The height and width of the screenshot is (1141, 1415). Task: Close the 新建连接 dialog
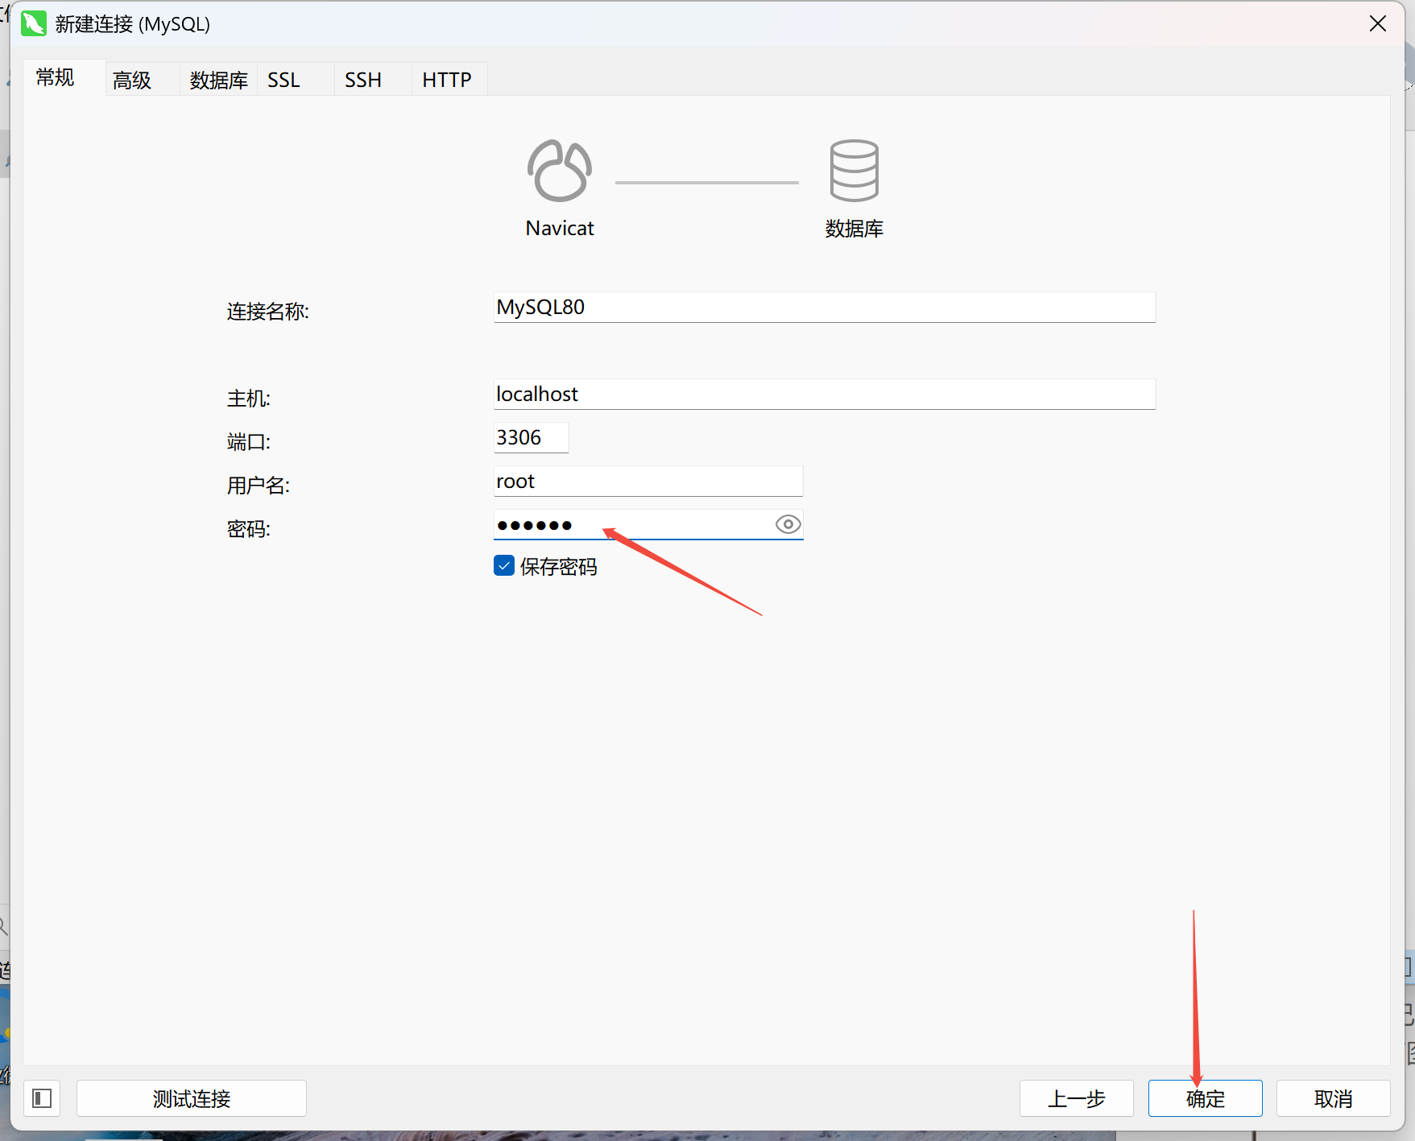[x=1378, y=24]
